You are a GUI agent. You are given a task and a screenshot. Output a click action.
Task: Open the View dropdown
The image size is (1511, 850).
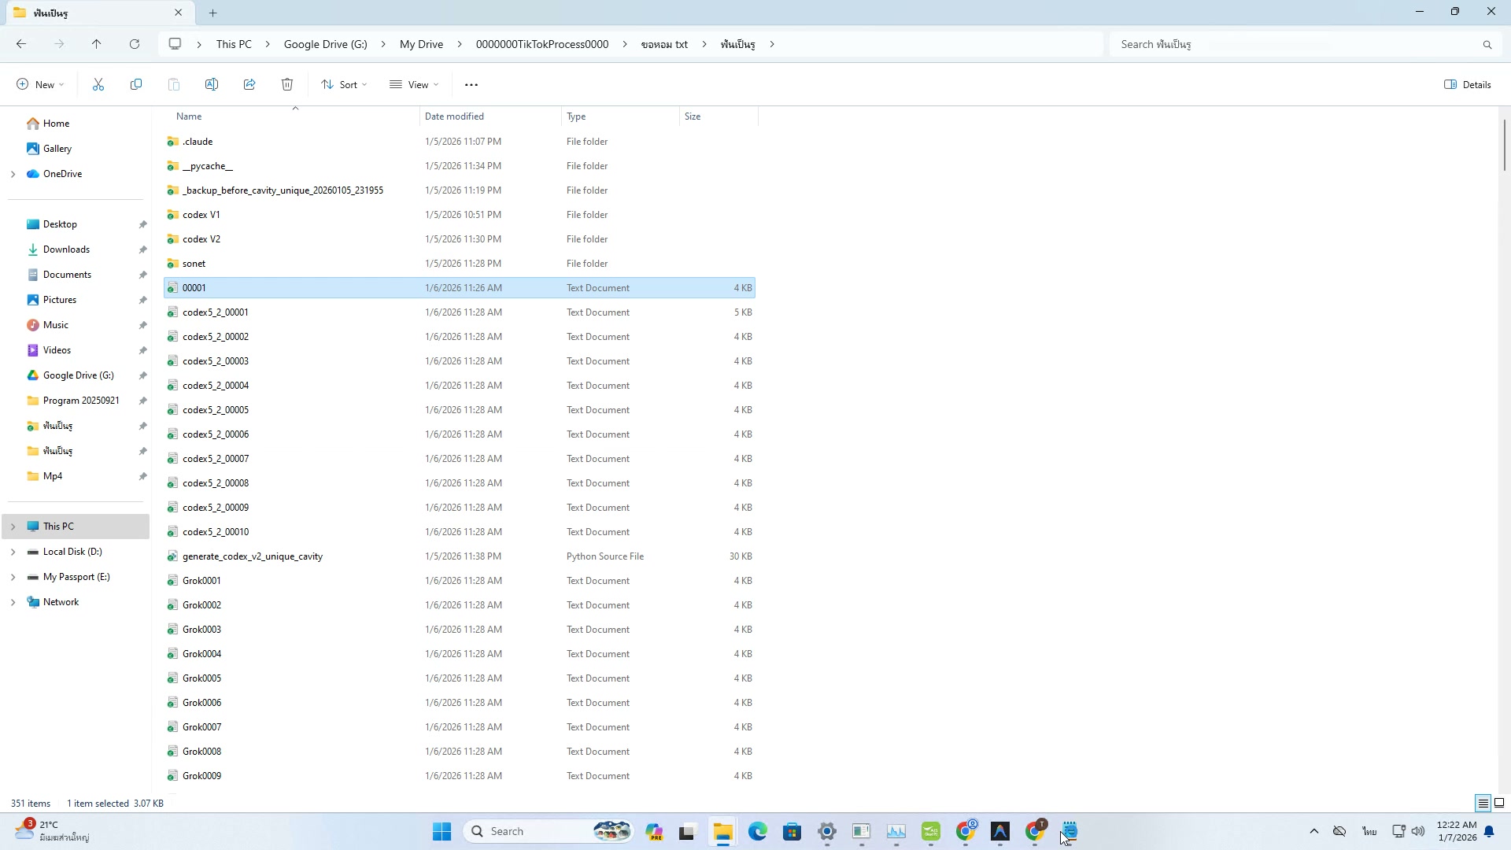(414, 84)
